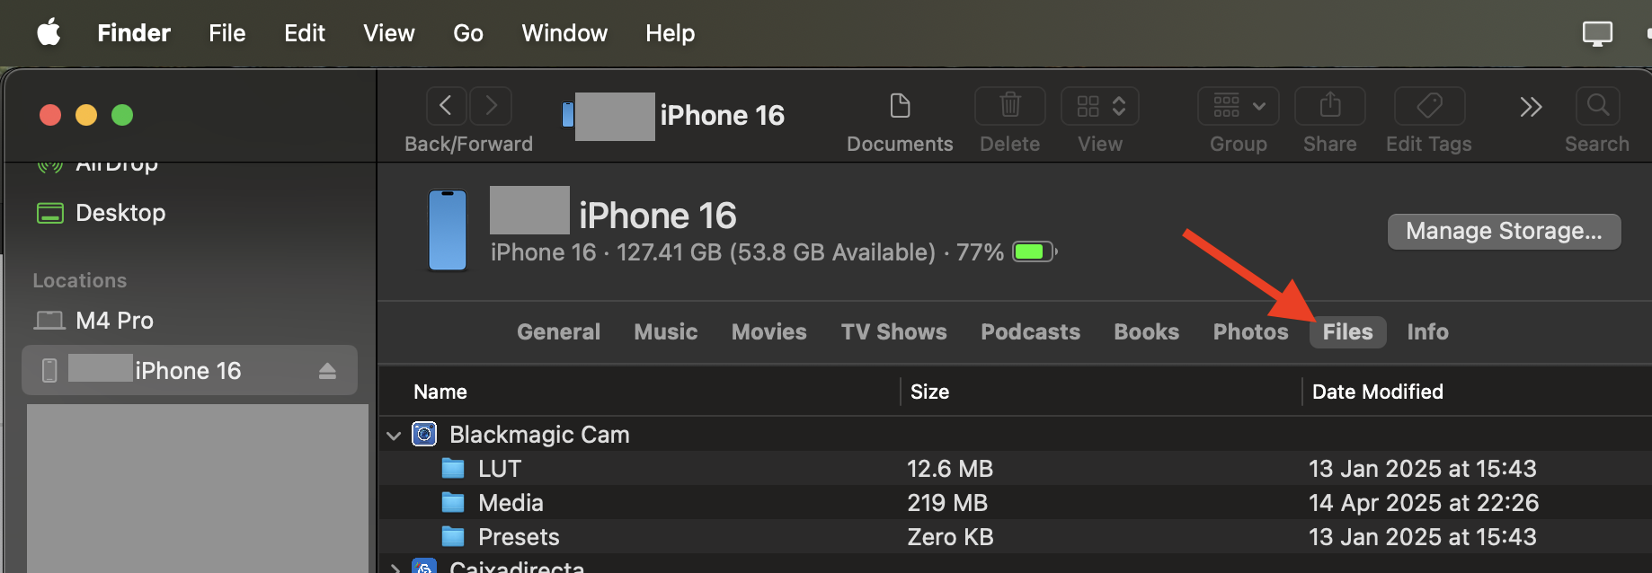Show more toolbar items chevron

coord(1531,108)
